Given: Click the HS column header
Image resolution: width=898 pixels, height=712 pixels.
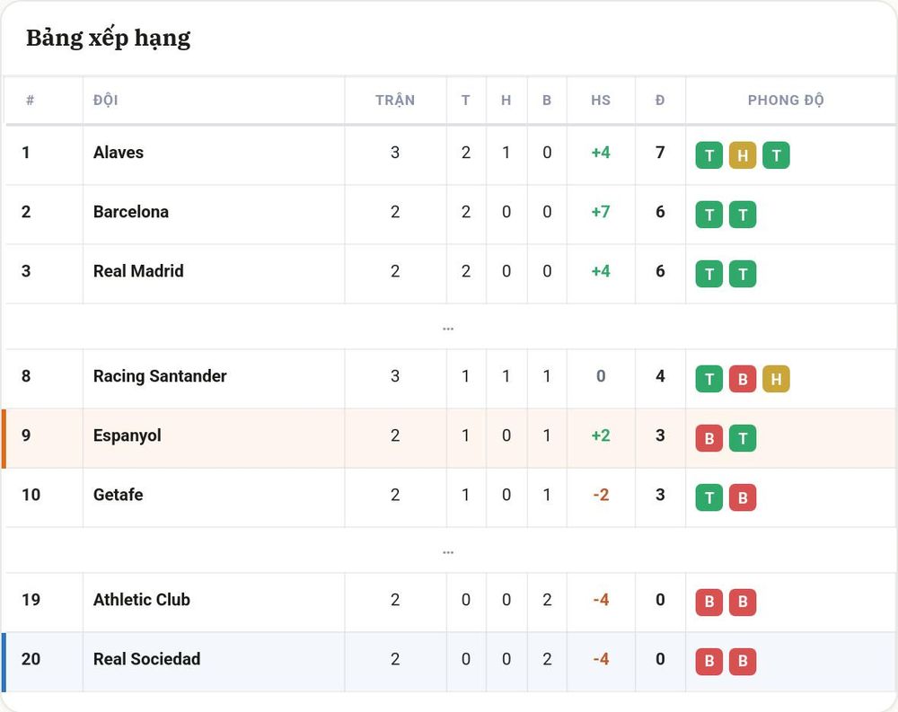Looking at the screenshot, I should pos(601,101).
